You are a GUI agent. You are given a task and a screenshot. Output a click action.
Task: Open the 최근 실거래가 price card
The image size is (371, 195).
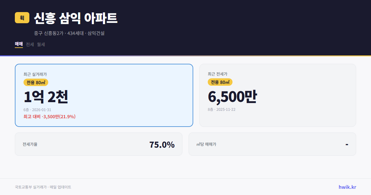pos(104,95)
